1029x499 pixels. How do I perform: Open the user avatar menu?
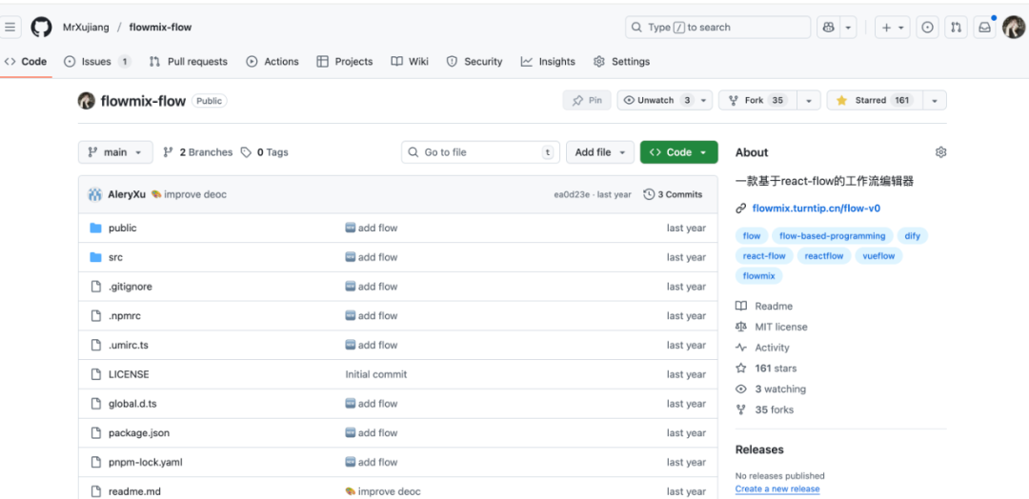pos(1014,28)
